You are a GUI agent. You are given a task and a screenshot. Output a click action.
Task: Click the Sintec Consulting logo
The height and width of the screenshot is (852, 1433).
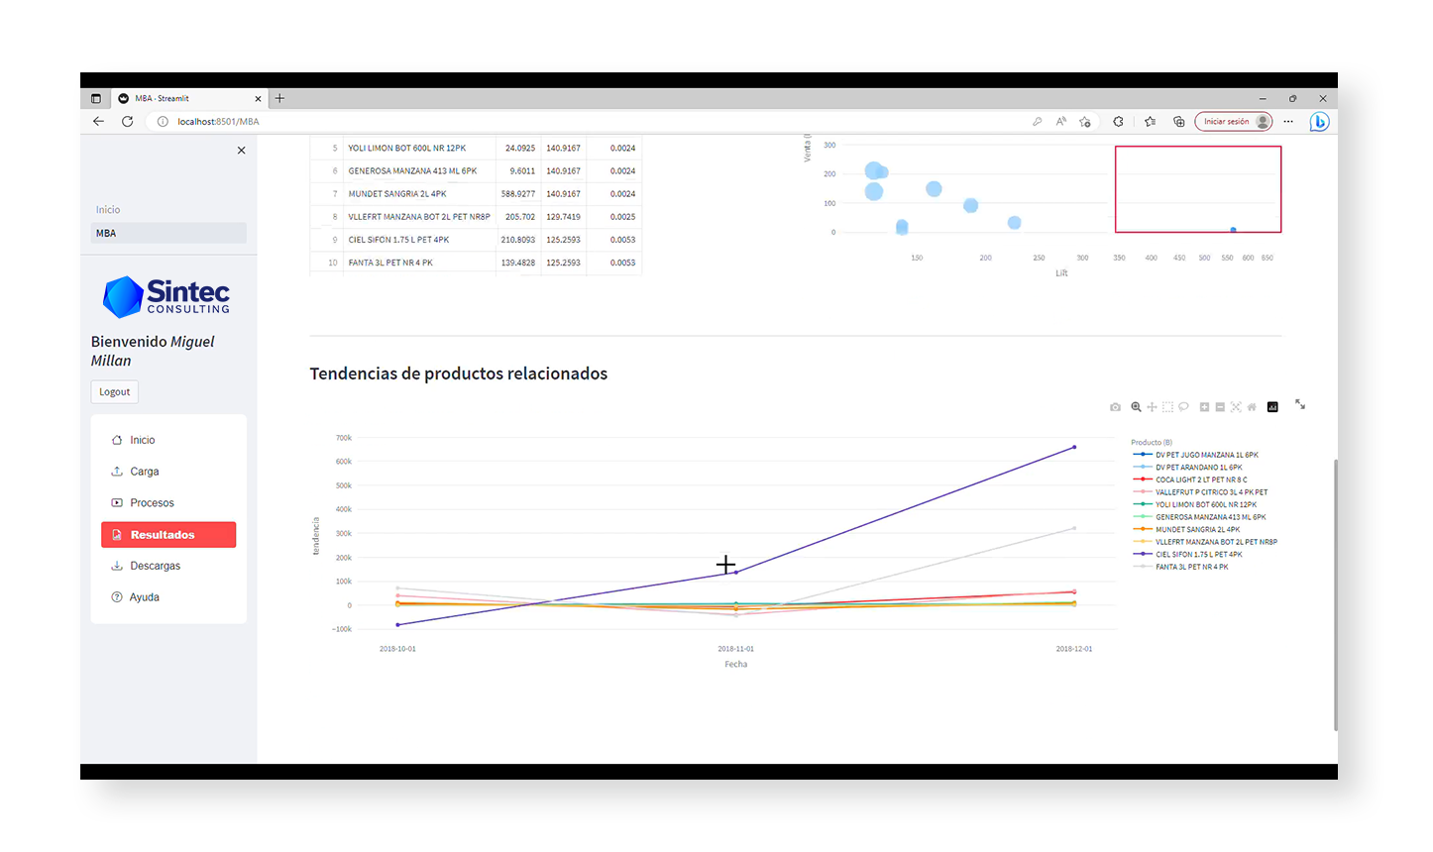166,296
